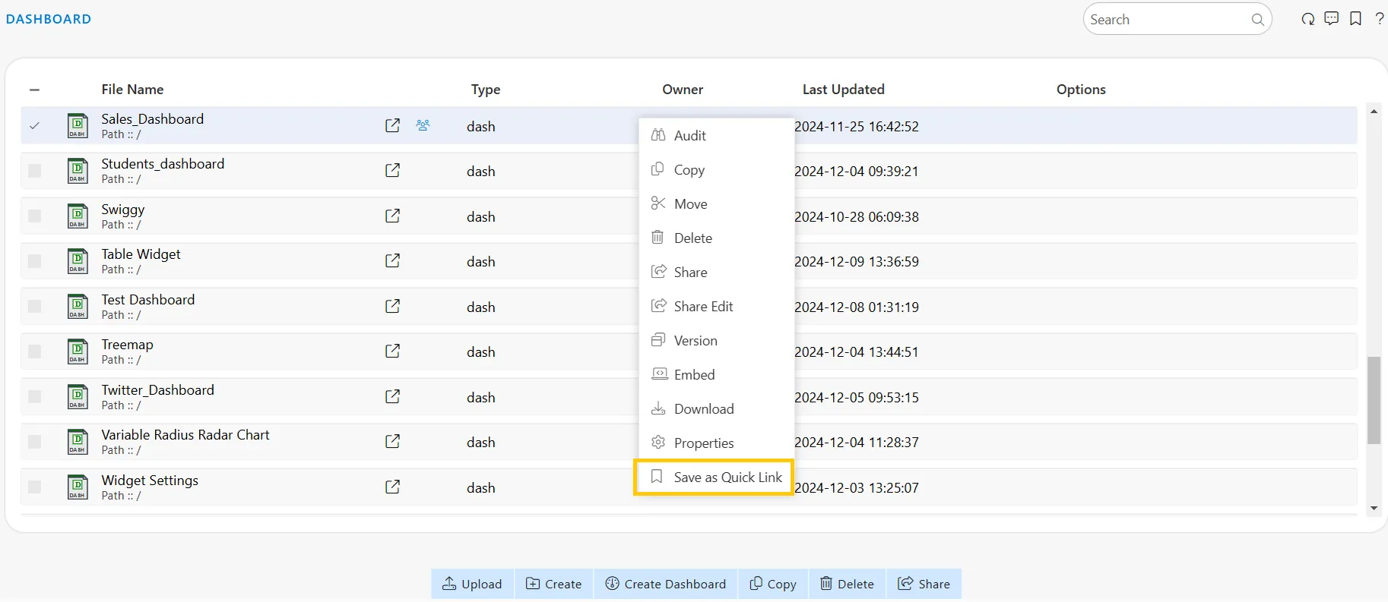Click the scroll down arrow of file list

[1374, 508]
